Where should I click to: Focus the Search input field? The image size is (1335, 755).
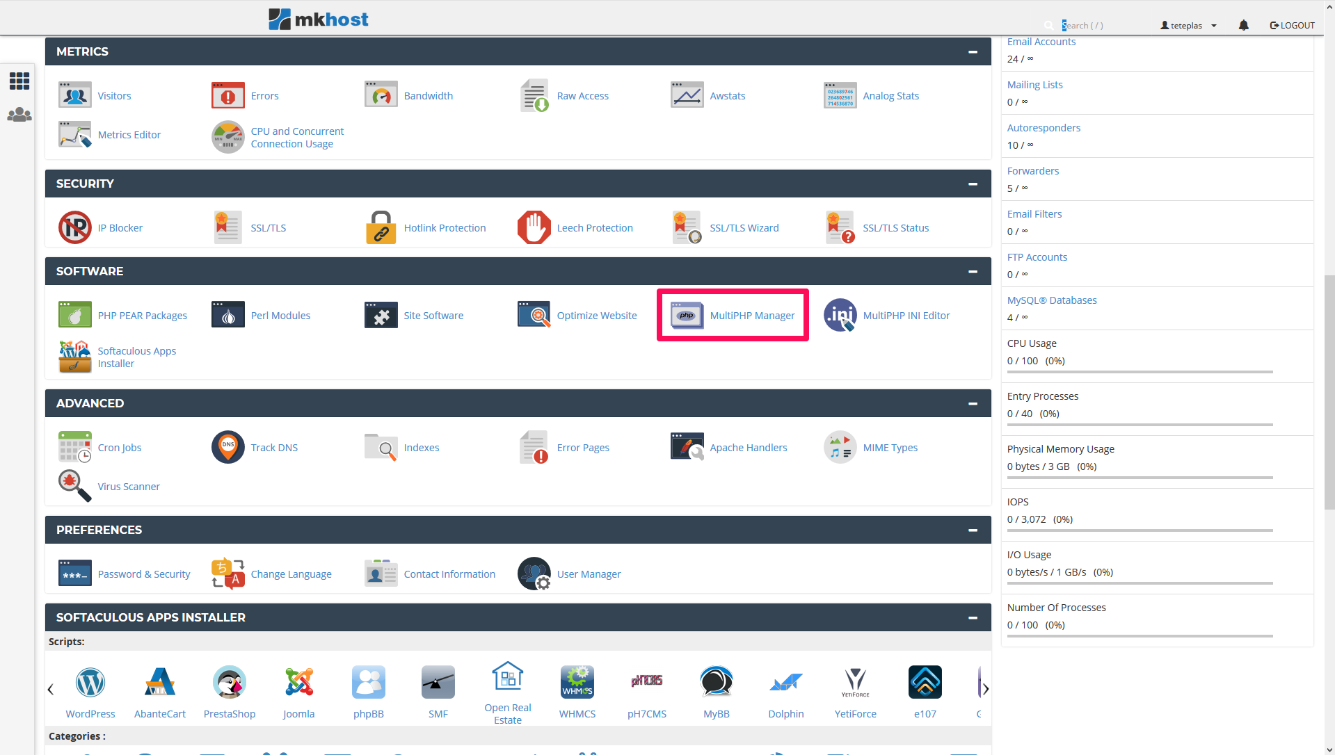[1103, 26]
